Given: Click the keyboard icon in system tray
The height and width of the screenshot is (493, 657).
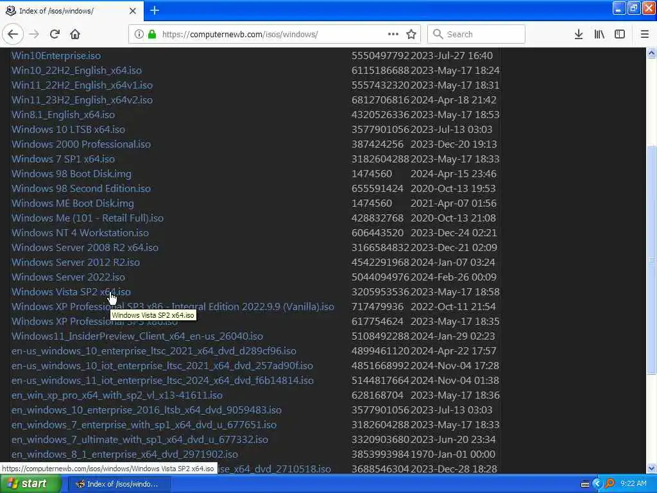Looking at the screenshot, I should click(585, 484).
